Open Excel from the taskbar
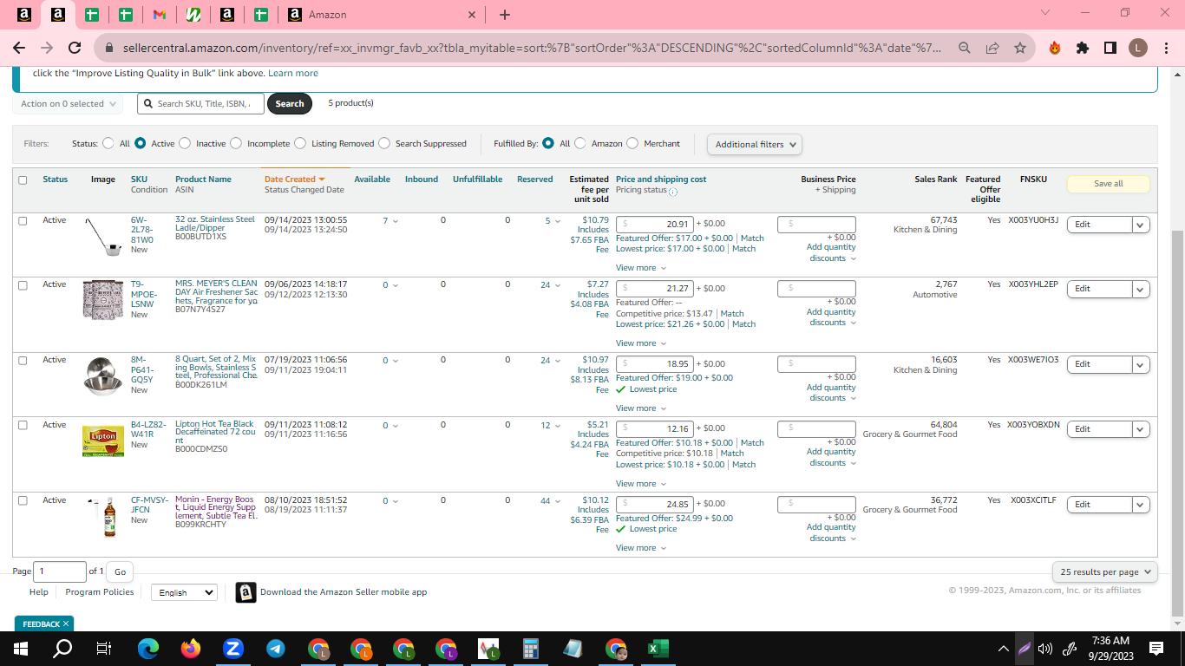The image size is (1185, 666). click(658, 648)
